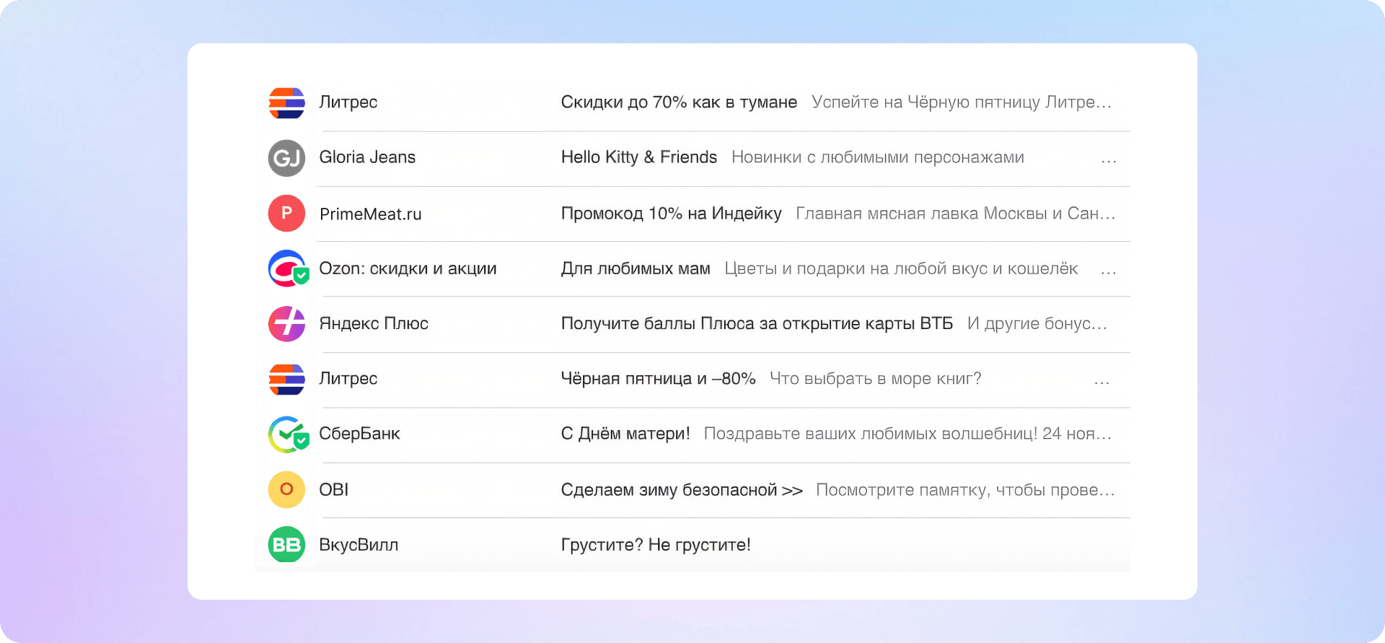
Task: Click the green ВВ ВкусВилл avatar
Action: pos(286,545)
